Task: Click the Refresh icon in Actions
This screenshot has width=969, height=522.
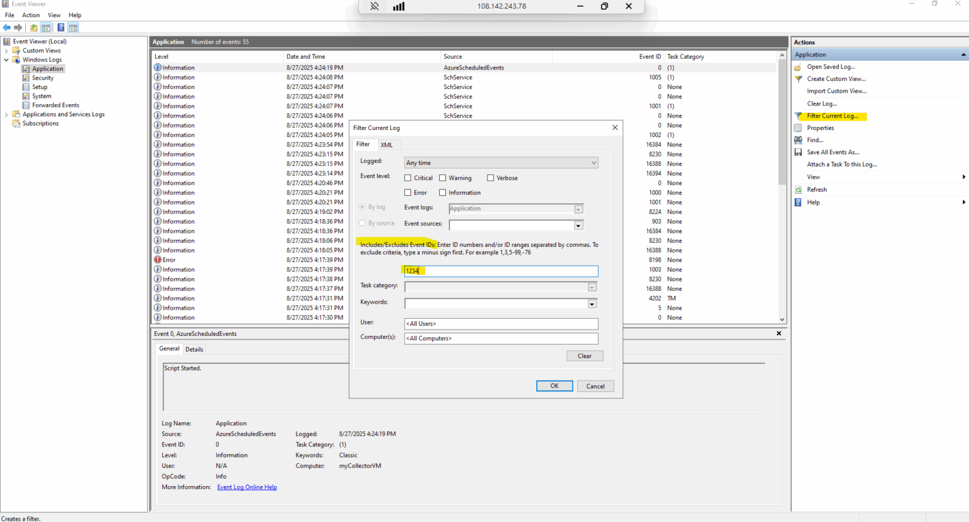Action: pyautogui.click(x=798, y=190)
